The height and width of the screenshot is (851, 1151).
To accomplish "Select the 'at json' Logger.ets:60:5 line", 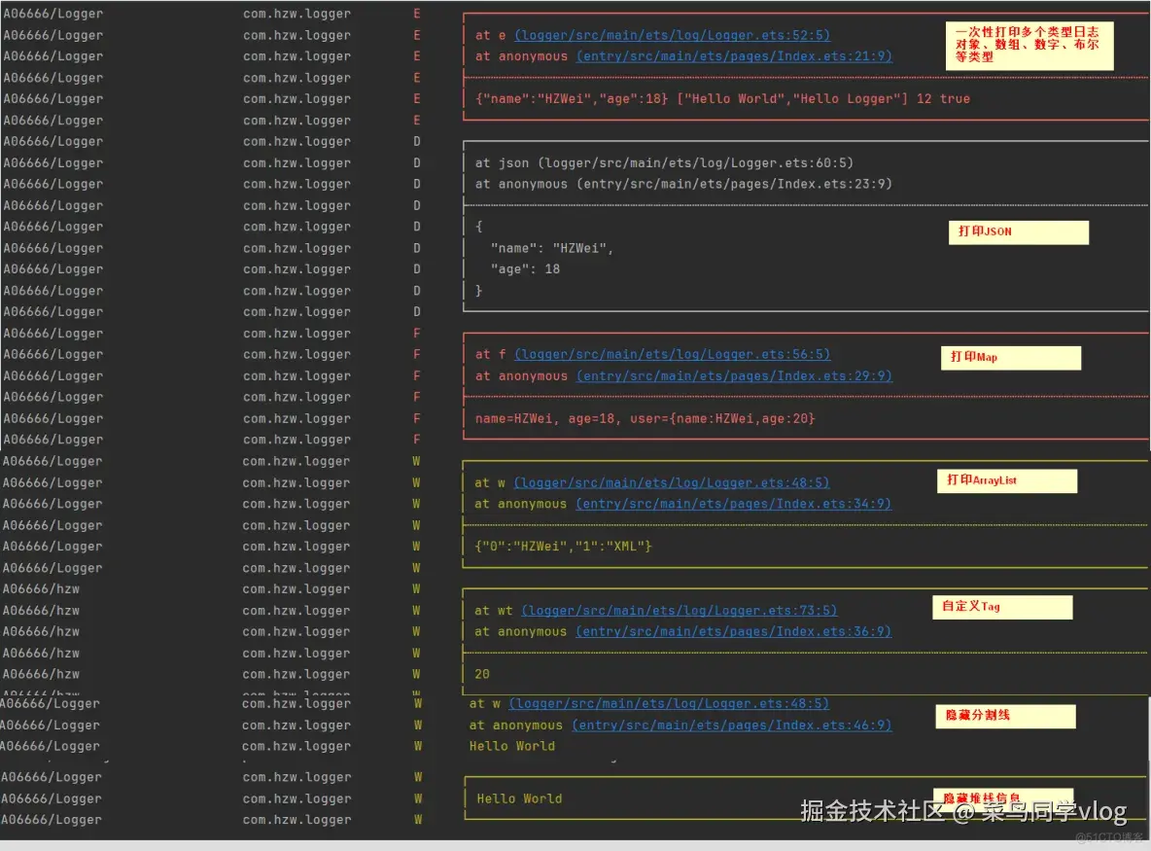I will coord(664,163).
